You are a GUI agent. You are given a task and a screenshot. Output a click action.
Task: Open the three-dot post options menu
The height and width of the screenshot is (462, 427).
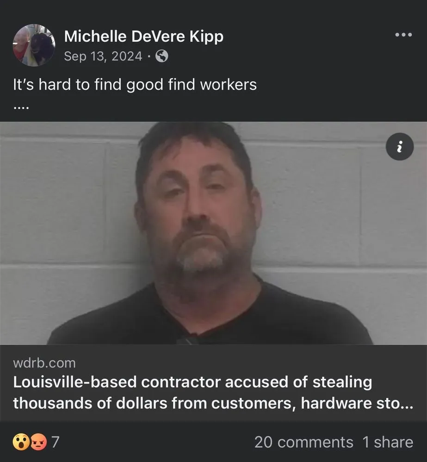pyautogui.click(x=403, y=35)
